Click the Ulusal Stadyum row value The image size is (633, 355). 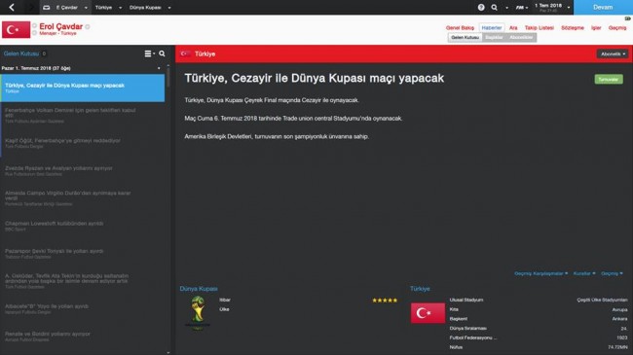coord(602,300)
